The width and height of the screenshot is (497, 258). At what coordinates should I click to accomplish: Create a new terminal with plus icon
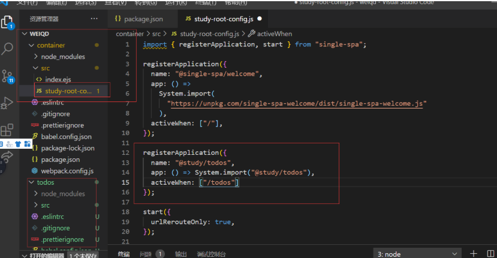(x=474, y=254)
